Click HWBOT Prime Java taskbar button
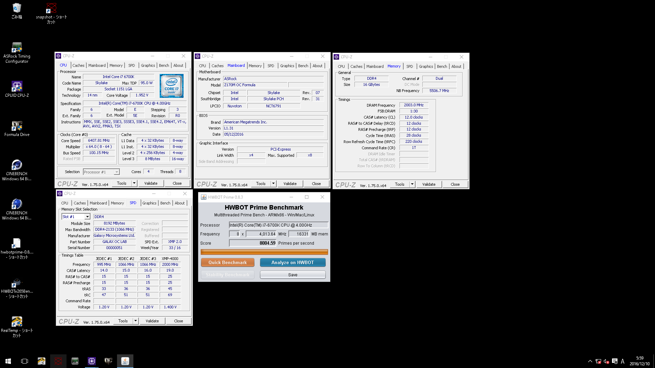This screenshot has width=655, height=368. 125,361
